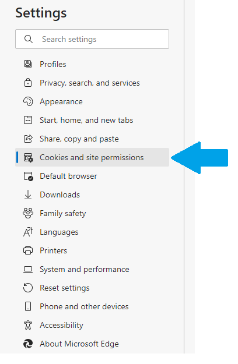The height and width of the screenshot is (364, 238).
Task: Click the Accessibility figure icon
Action: pos(28,325)
